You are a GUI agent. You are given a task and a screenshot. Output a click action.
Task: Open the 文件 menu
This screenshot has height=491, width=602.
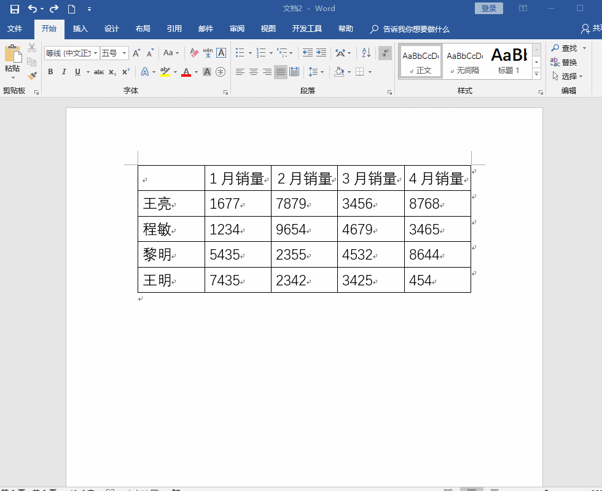(x=16, y=28)
